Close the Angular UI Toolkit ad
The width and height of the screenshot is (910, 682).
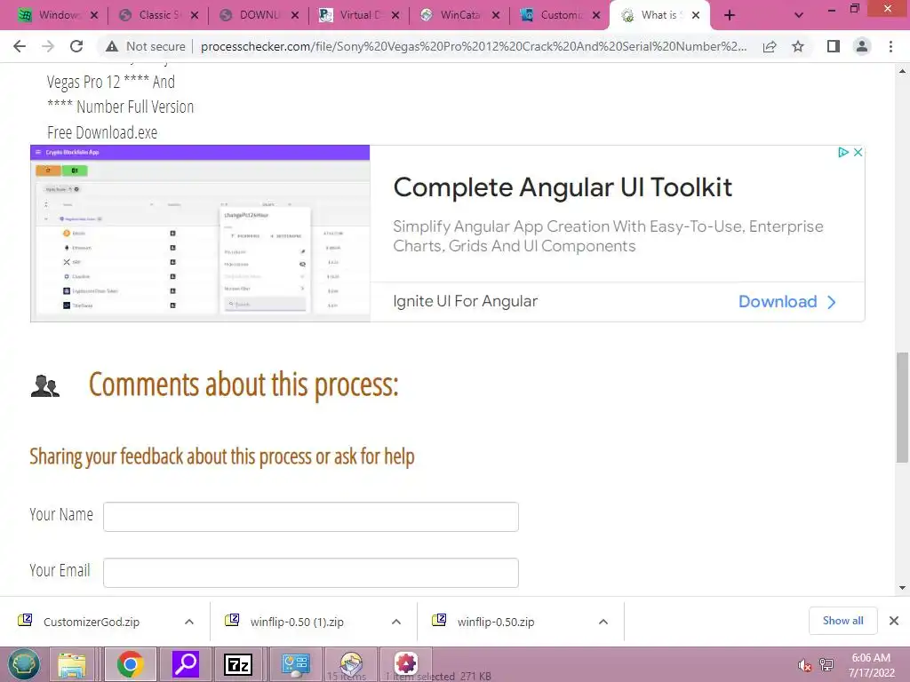click(858, 152)
